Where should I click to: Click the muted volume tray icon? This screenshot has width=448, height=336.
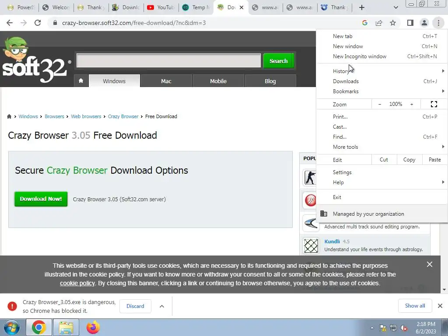[x=404, y=328]
